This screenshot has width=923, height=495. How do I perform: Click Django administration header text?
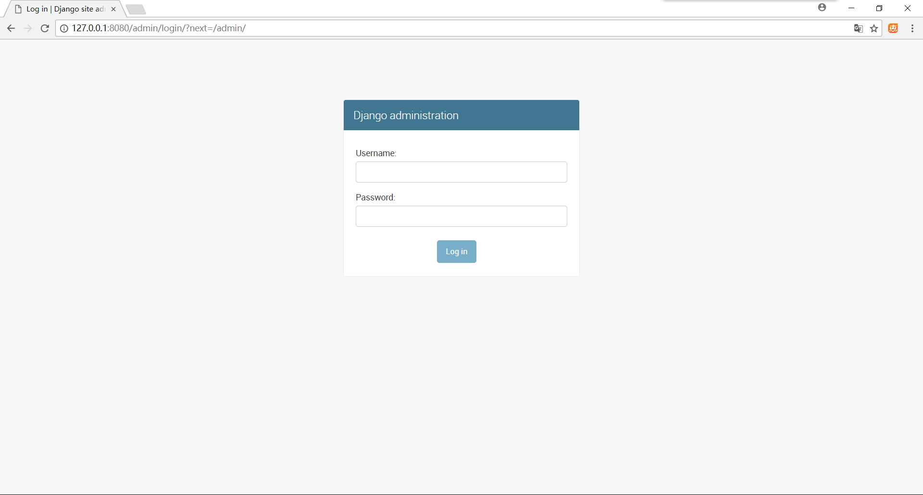[x=406, y=115]
